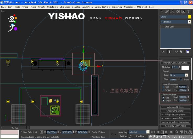Expand mental ray Light Shader rollout
193x139 pixels.
[175, 126]
